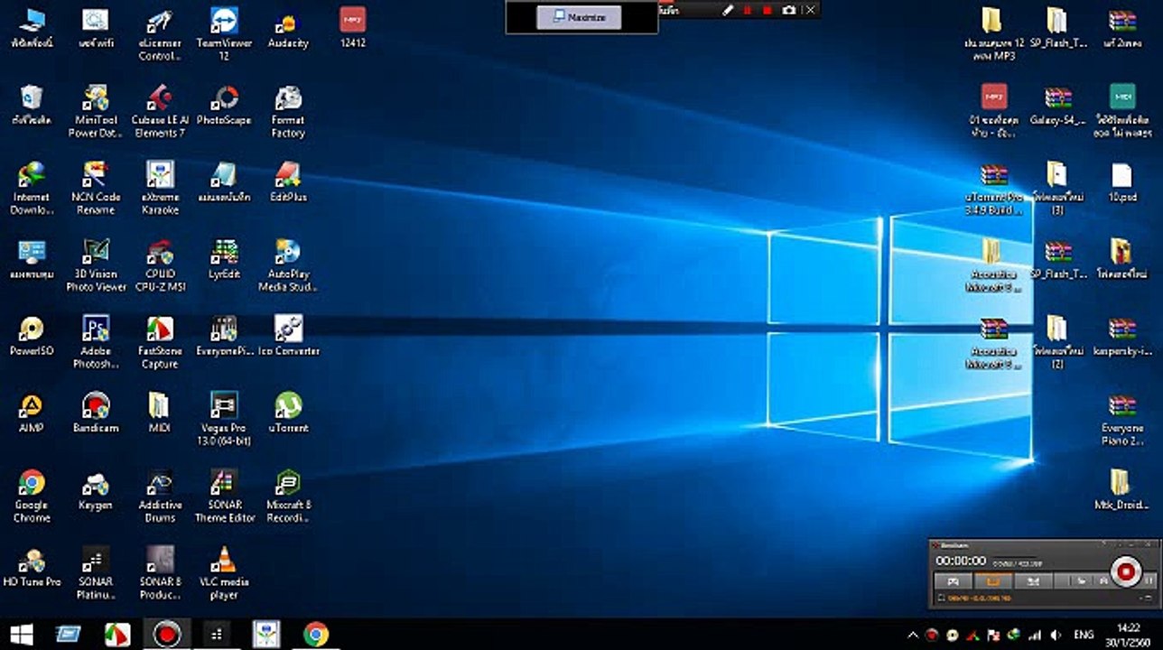This screenshot has width=1163, height=650.
Task: Select the Ico Converter icon
Action: click(288, 335)
